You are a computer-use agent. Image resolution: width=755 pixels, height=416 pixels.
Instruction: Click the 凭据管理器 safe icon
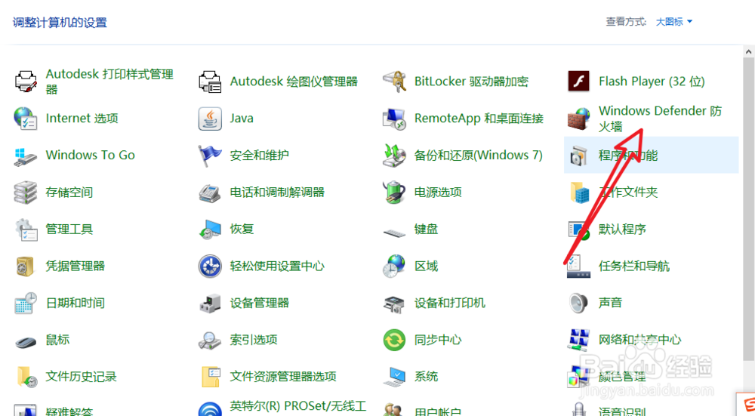(x=26, y=267)
